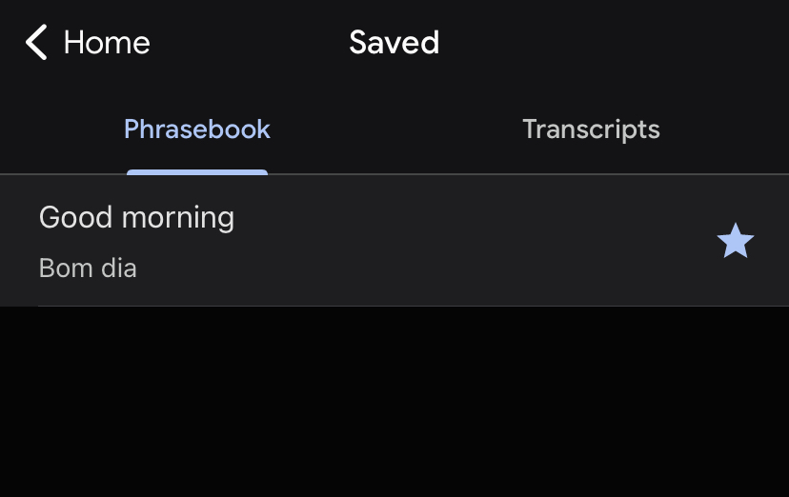The width and height of the screenshot is (789, 497).
Task: Click the Phrasebook tab underline indicator
Action: point(197,172)
